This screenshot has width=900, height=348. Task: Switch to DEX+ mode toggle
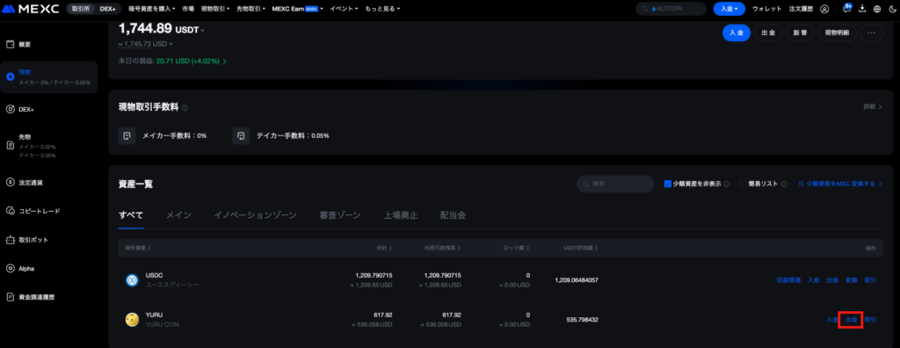click(x=108, y=9)
